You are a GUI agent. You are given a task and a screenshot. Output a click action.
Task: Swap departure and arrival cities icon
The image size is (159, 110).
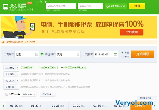42,54
